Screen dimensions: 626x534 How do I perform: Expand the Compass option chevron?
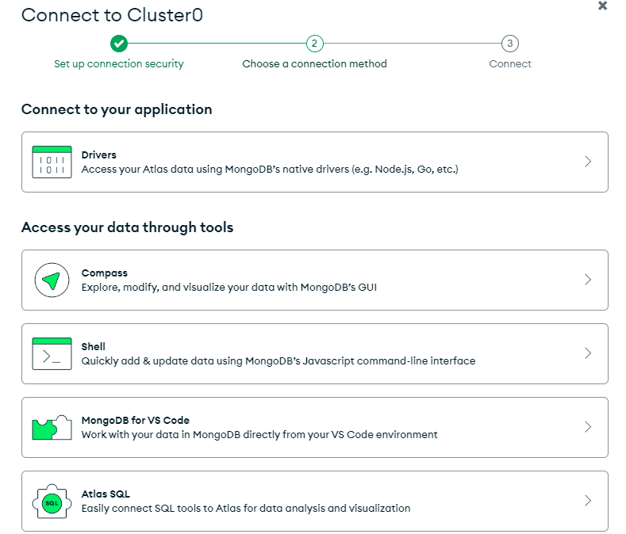click(588, 280)
